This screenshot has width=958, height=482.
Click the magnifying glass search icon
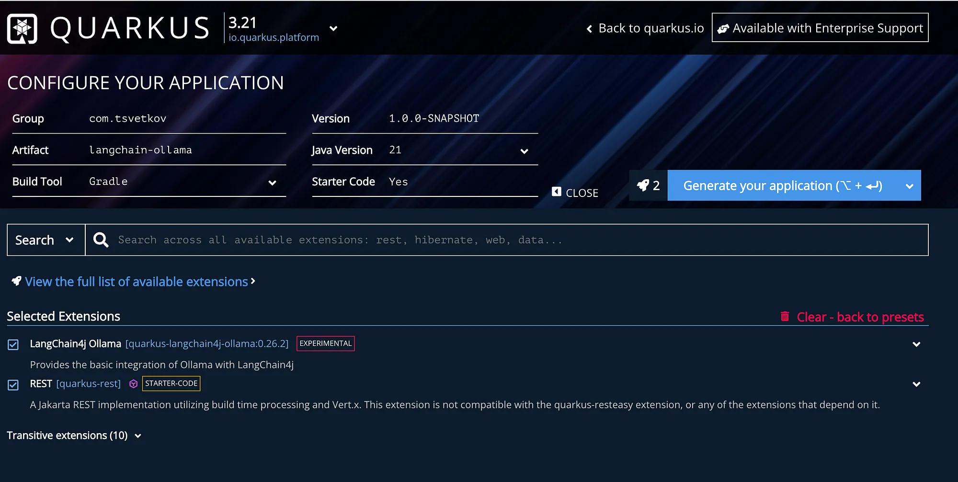(101, 240)
